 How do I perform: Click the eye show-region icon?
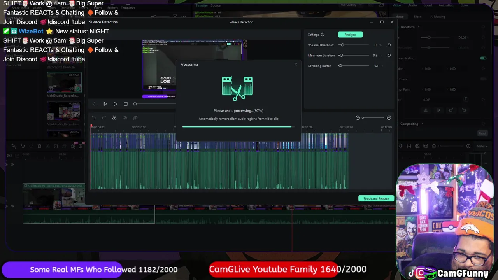click(125, 118)
